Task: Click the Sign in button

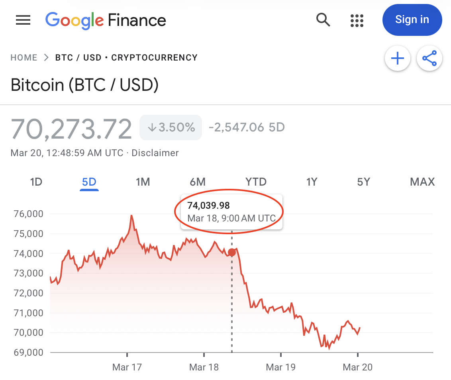Action: click(412, 20)
